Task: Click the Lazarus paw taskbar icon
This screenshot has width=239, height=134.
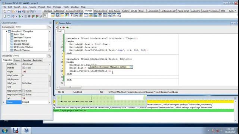Action: [26, 130]
